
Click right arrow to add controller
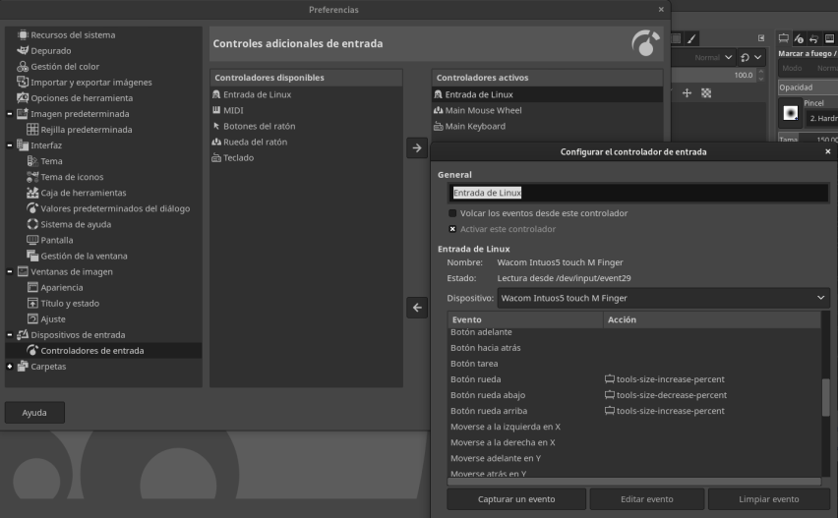[417, 147]
